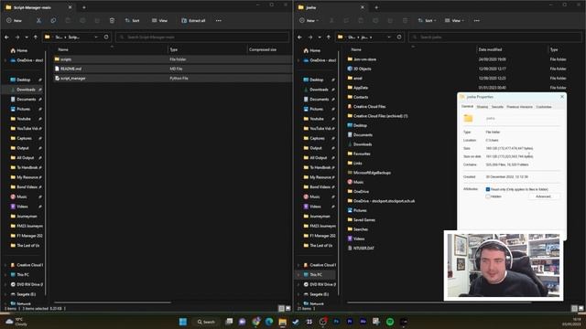Screen dimensions: 586x329
Task: Add a new tab in right Explorer window
Action: 376,7
